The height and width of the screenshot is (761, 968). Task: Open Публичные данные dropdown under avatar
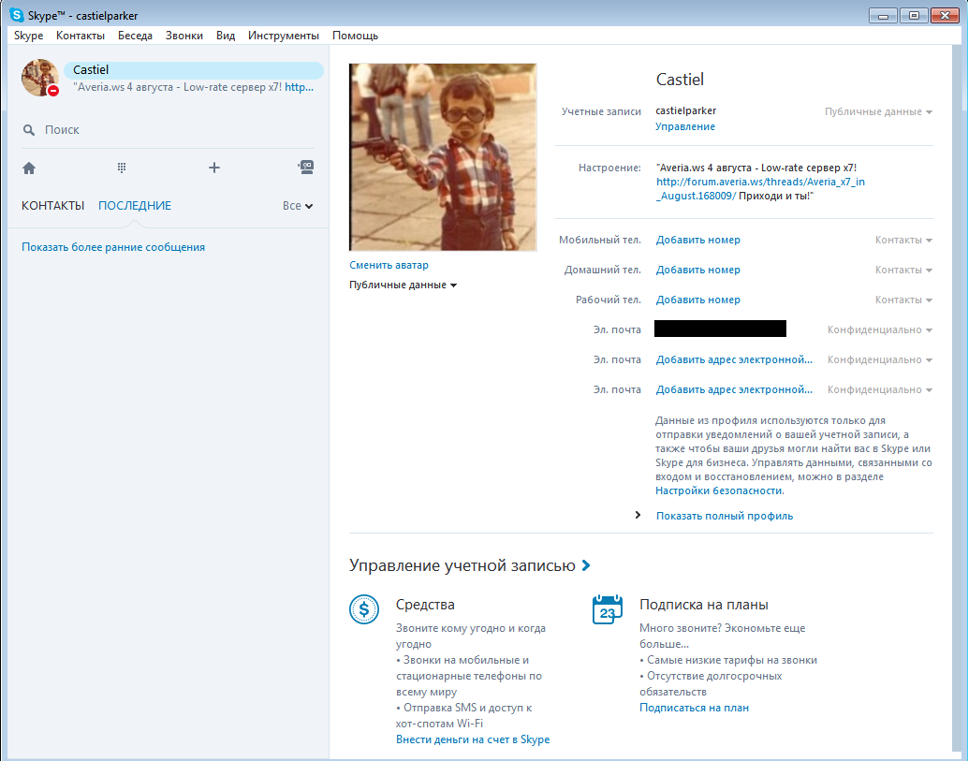[x=403, y=285]
